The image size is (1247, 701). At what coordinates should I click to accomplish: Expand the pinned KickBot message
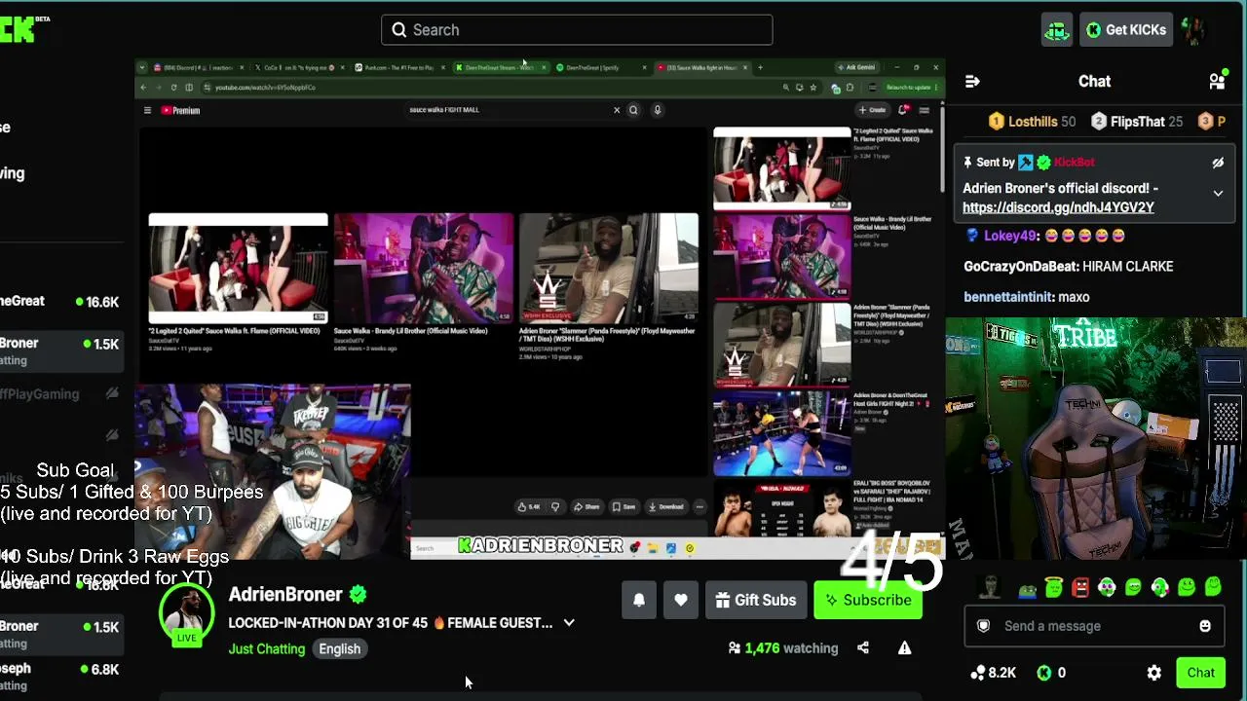tap(1218, 194)
